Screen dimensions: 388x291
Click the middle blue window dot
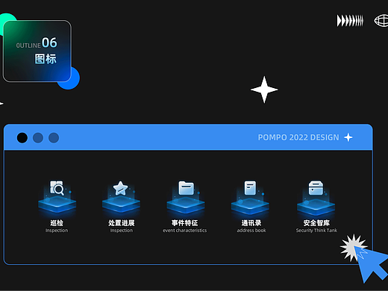[x=38, y=138]
